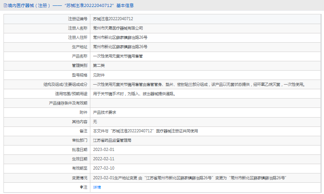Select expiry date 2027-02-10

click(x=104, y=168)
